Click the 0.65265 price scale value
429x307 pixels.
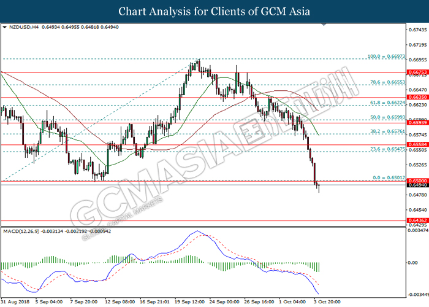coord(417,165)
